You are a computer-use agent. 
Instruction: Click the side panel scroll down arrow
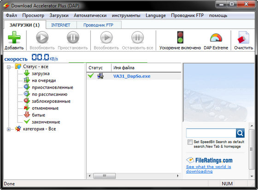252,176
